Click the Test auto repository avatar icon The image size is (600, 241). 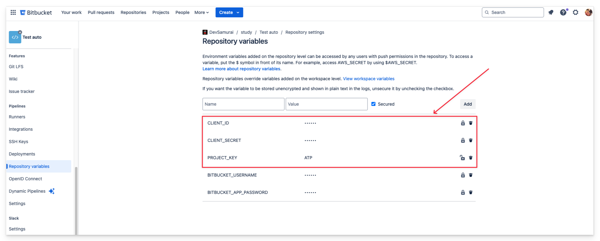pyautogui.click(x=15, y=37)
